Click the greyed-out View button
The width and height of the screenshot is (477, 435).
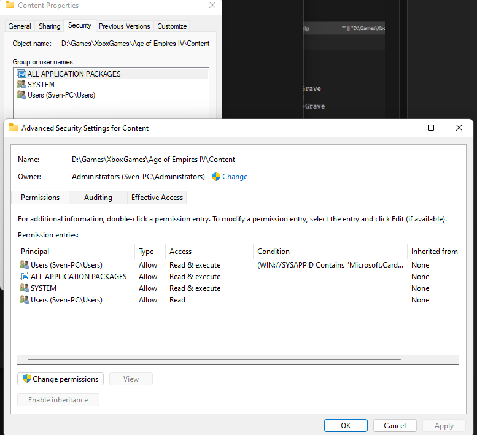(x=131, y=379)
